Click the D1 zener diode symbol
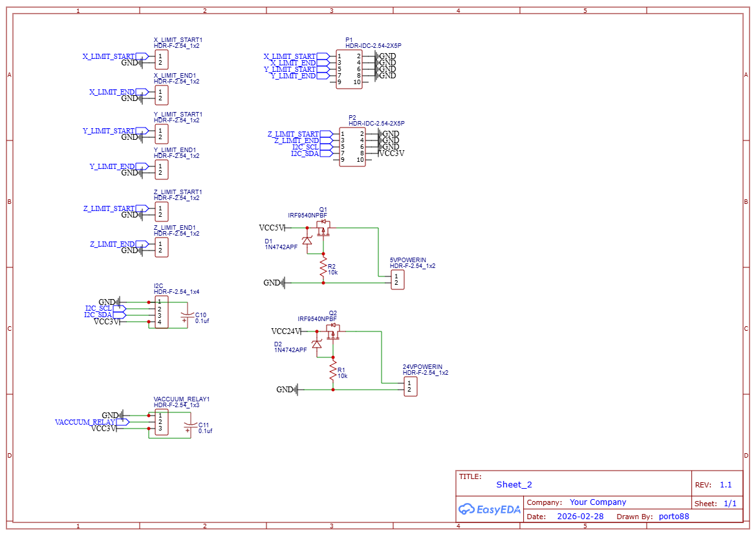This screenshot has height=536, width=756. point(307,241)
